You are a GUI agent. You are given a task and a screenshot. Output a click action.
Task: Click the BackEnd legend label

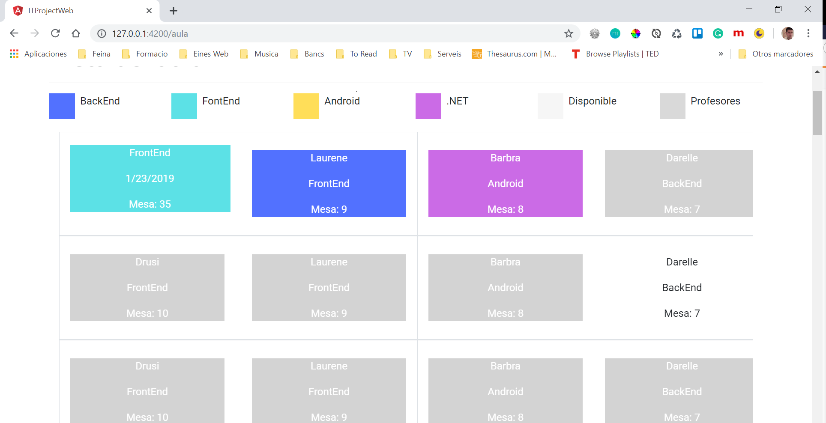tap(100, 101)
